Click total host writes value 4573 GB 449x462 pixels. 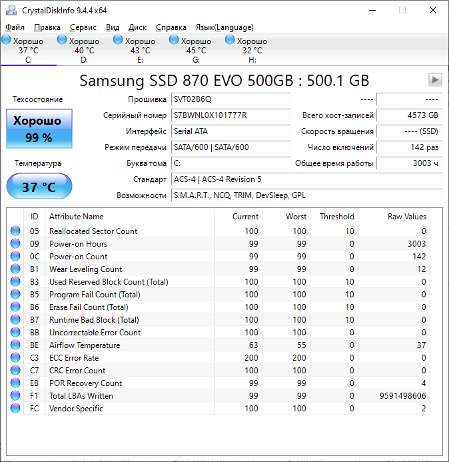coord(410,115)
